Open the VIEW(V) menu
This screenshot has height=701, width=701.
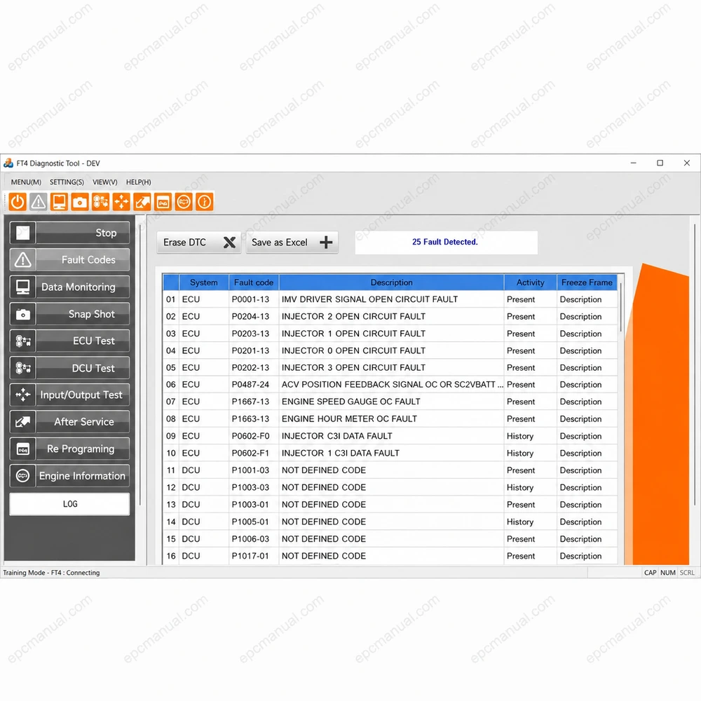point(105,182)
